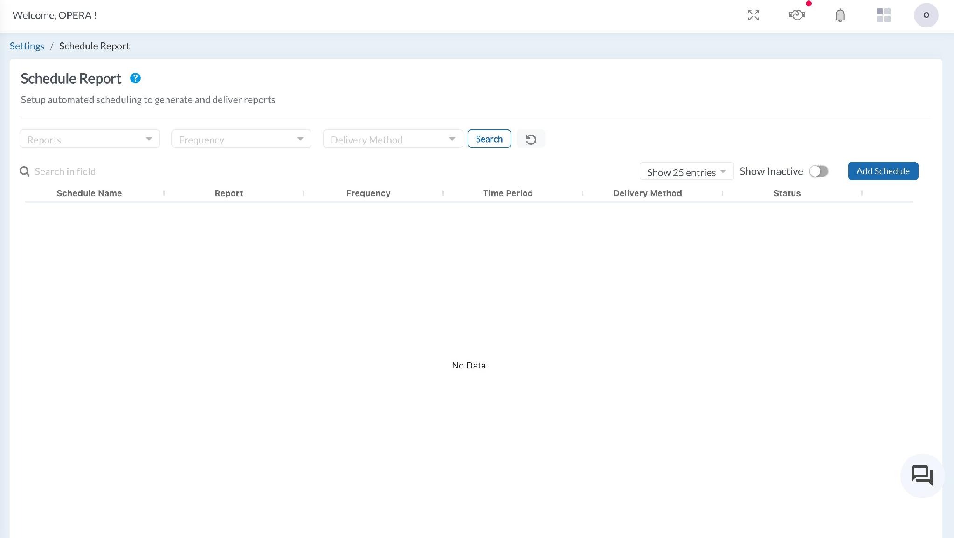Enter fullscreen mode with the expand icon
The height and width of the screenshot is (538, 954).
coord(754,15)
